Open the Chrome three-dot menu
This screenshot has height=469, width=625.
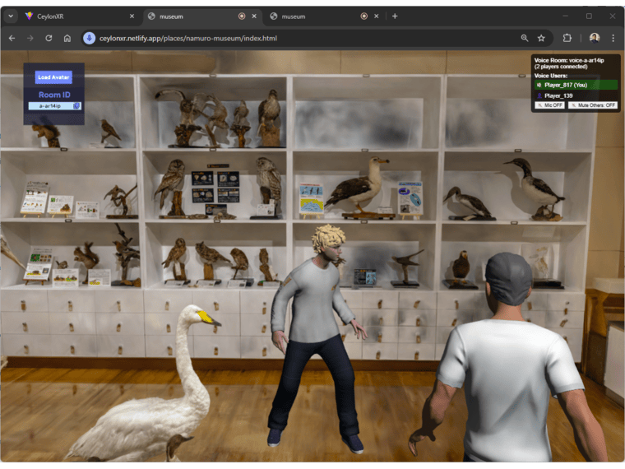tap(613, 38)
